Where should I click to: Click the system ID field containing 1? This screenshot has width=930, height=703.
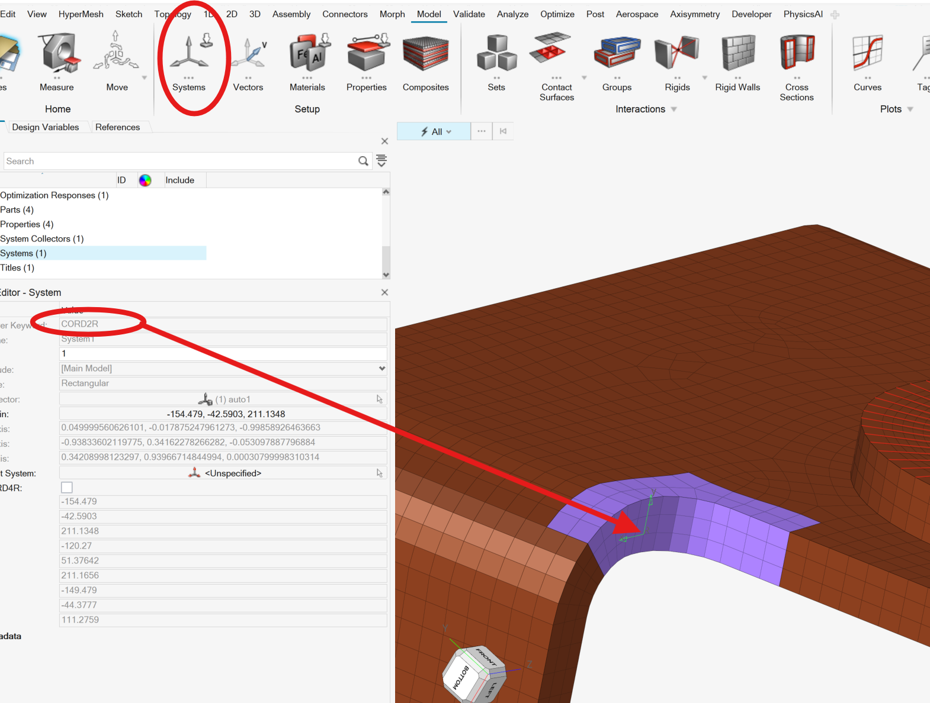coord(223,353)
